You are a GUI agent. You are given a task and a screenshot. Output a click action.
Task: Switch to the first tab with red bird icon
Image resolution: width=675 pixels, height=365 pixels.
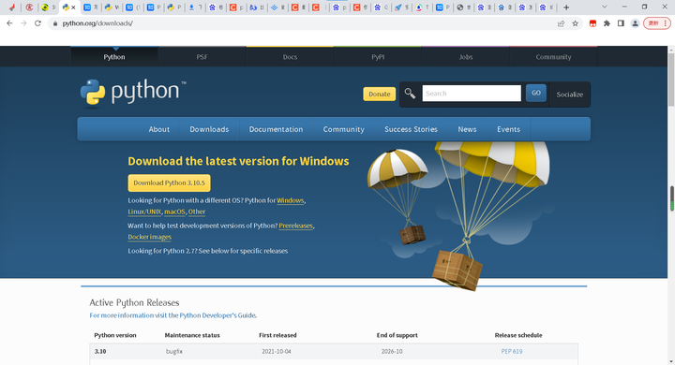(x=12, y=7)
